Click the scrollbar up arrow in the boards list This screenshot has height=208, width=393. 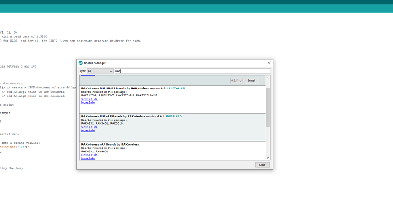pos(268,78)
